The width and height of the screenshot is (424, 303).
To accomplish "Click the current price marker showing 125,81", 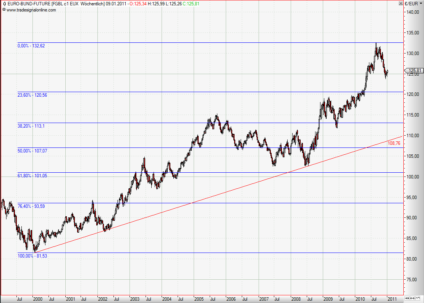I will coord(414,71).
